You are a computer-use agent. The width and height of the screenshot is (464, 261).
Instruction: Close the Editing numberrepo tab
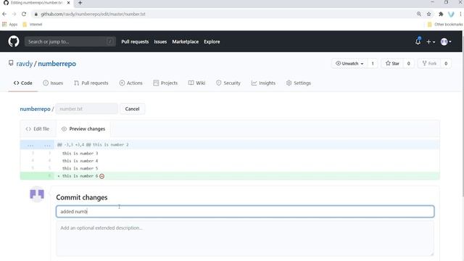pos(68,3)
